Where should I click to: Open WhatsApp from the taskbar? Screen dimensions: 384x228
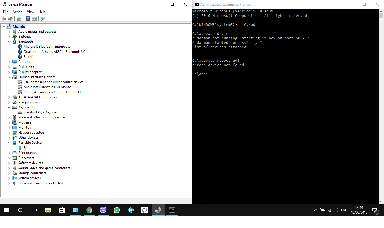[x=117, y=210]
